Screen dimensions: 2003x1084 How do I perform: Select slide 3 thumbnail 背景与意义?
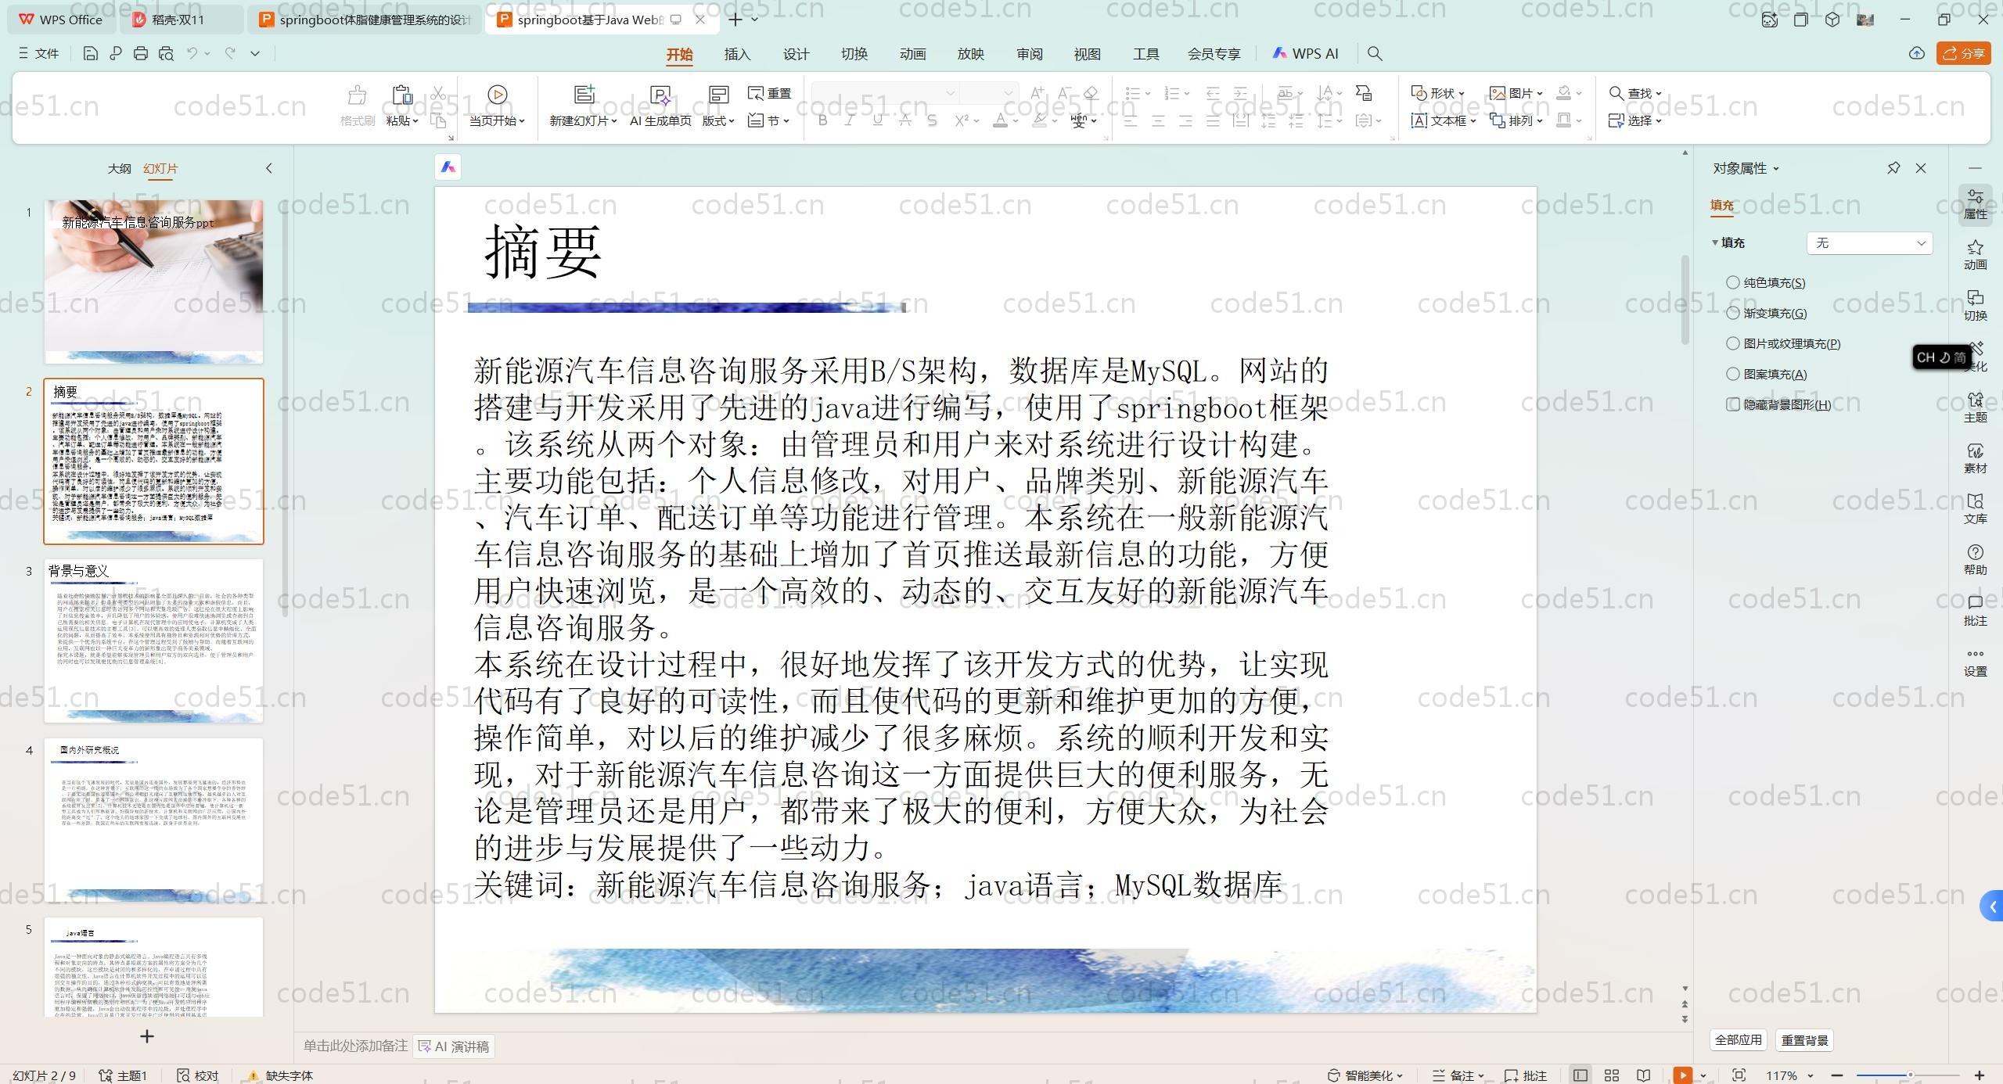click(x=153, y=640)
